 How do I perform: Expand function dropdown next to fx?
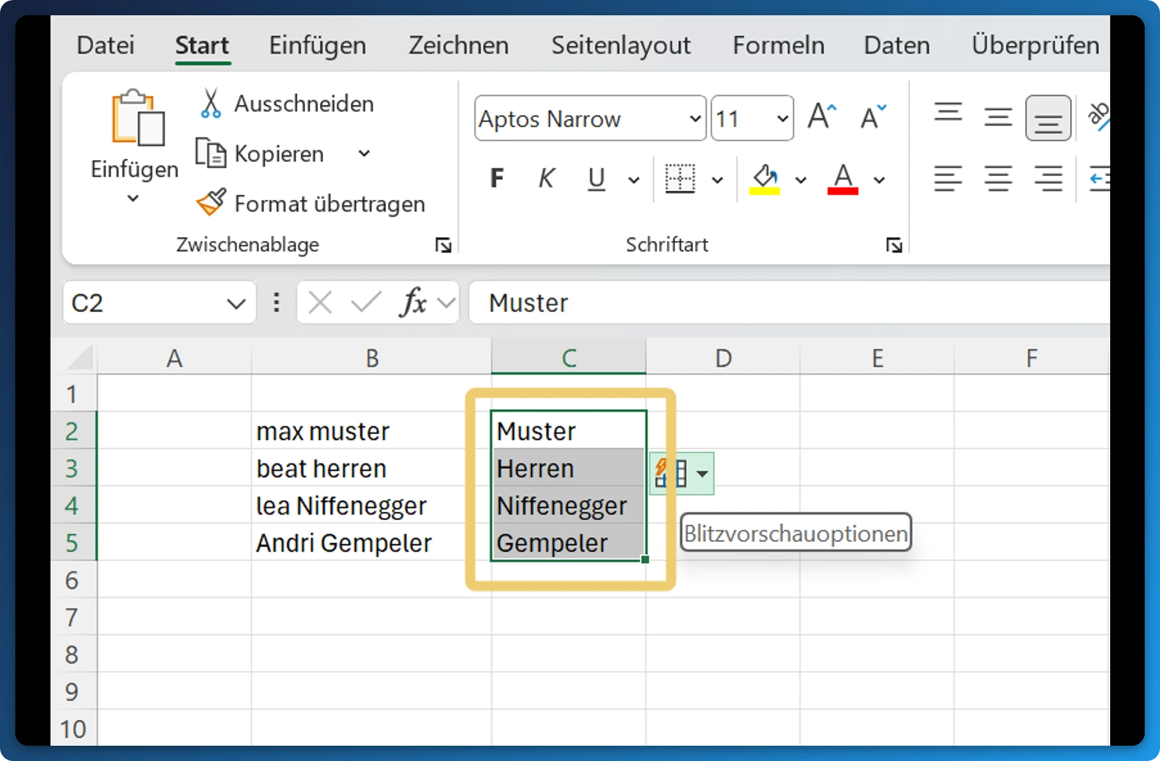pos(446,303)
